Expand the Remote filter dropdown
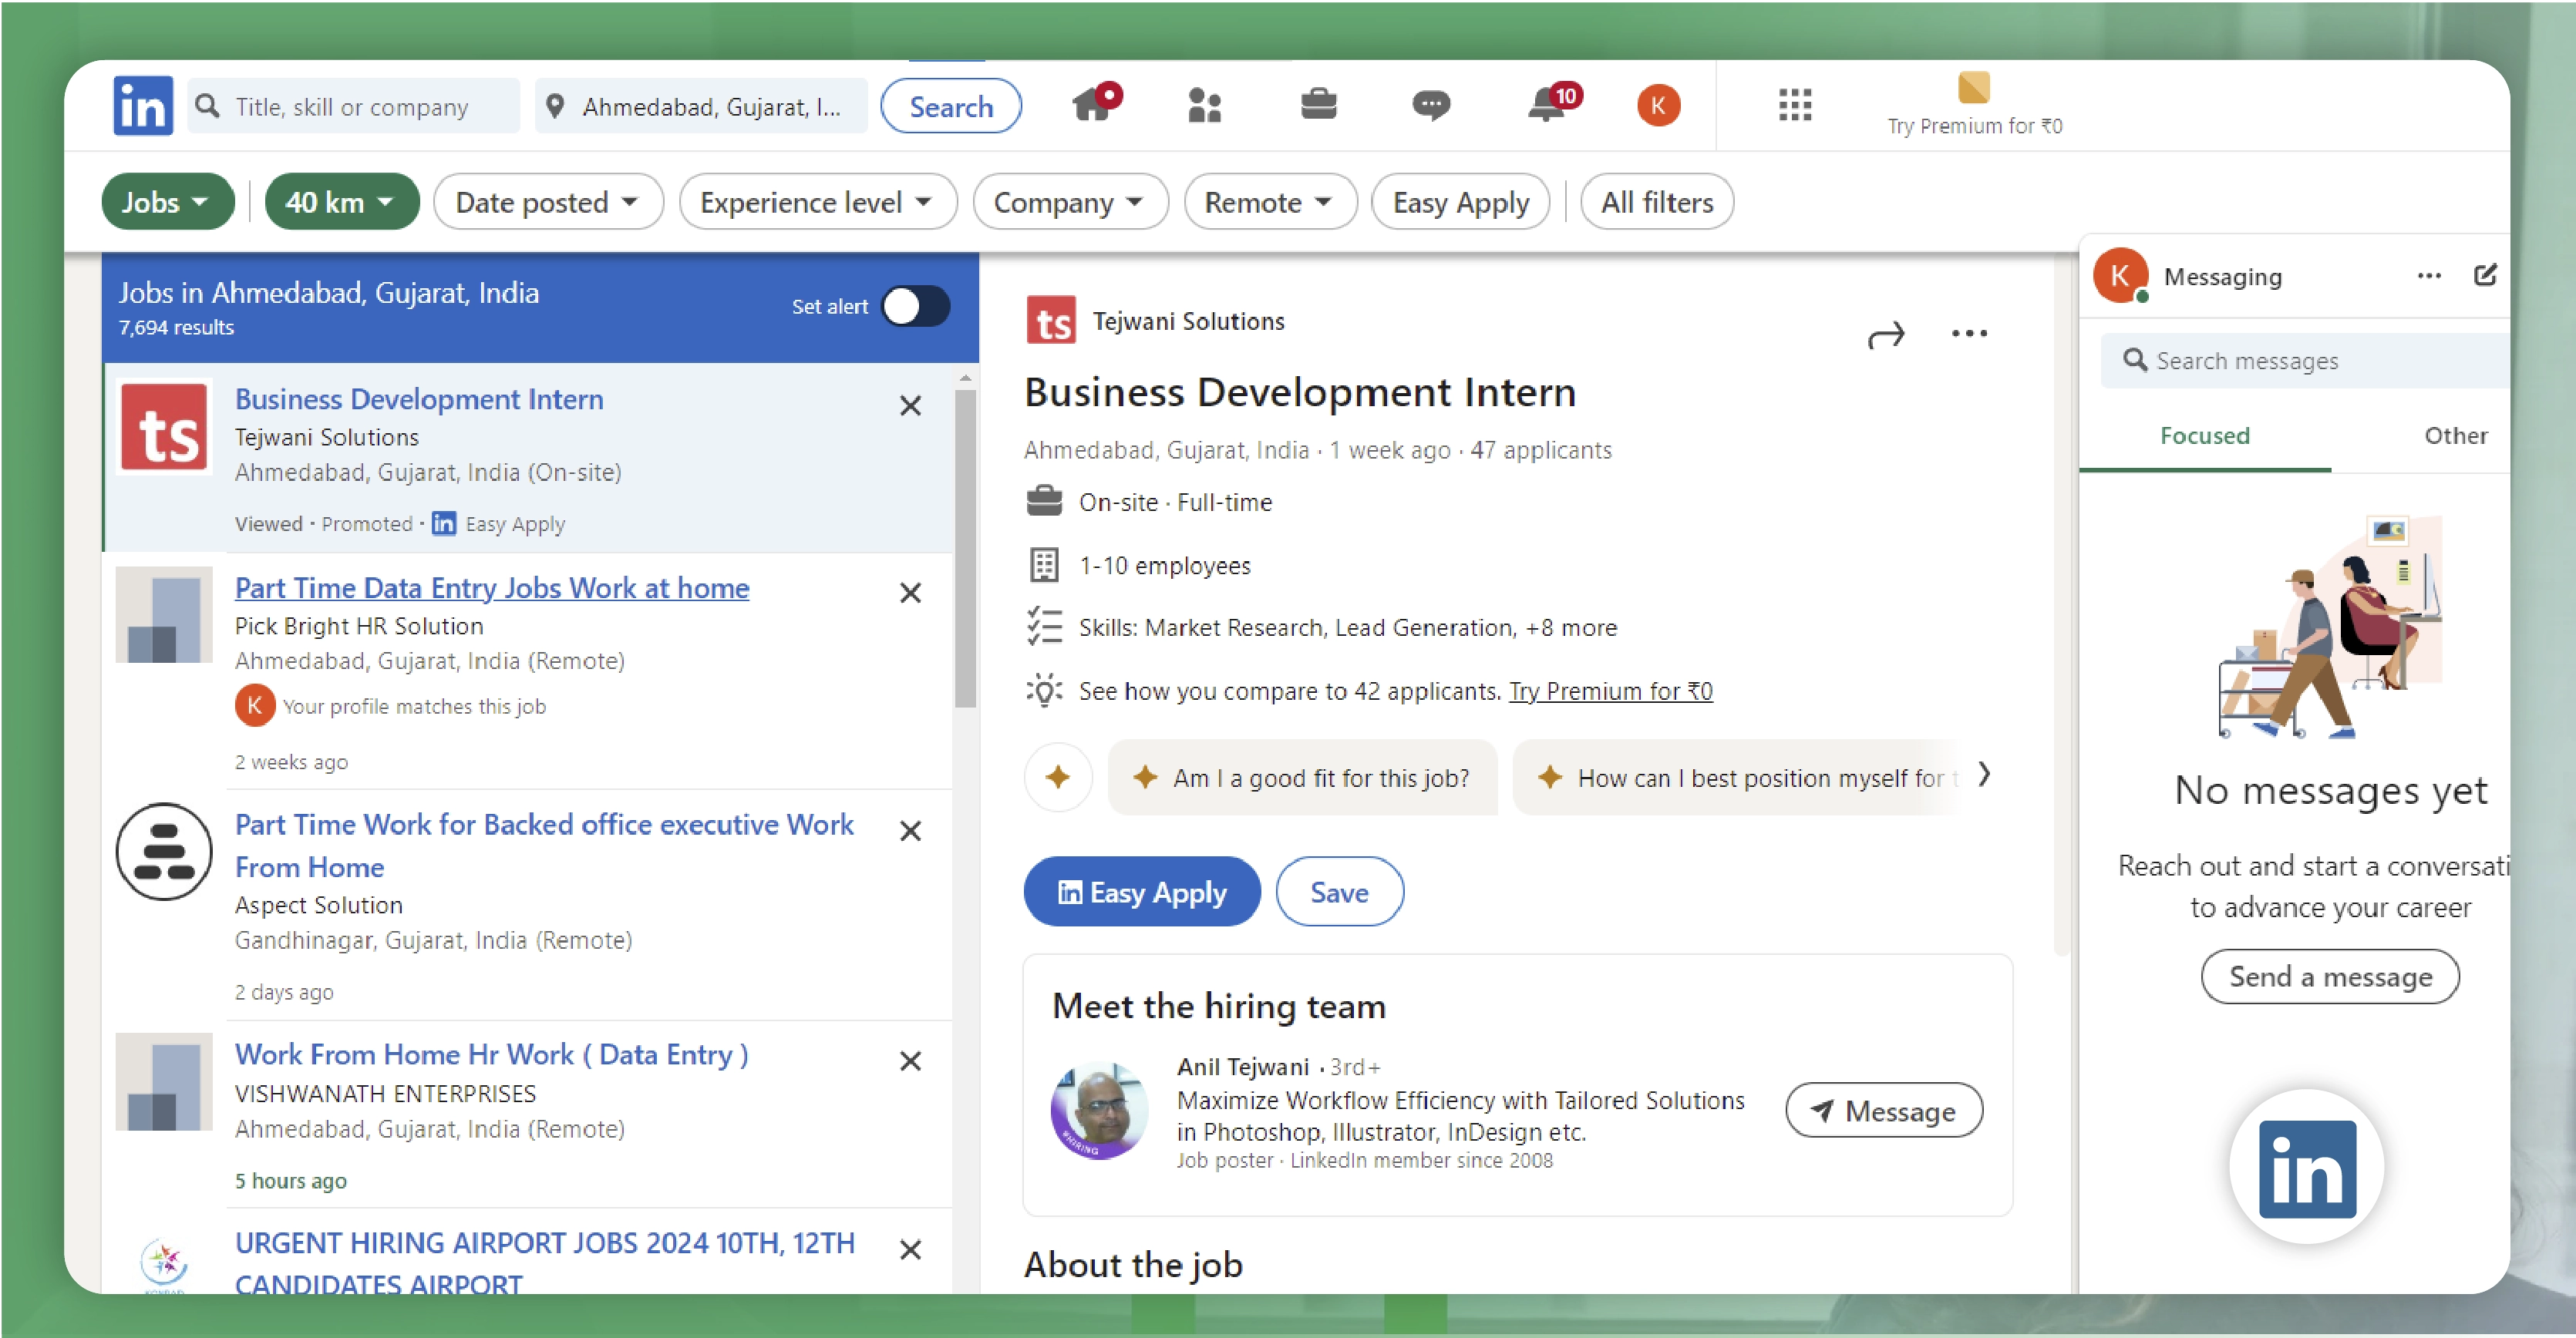 pyautogui.click(x=1270, y=203)
